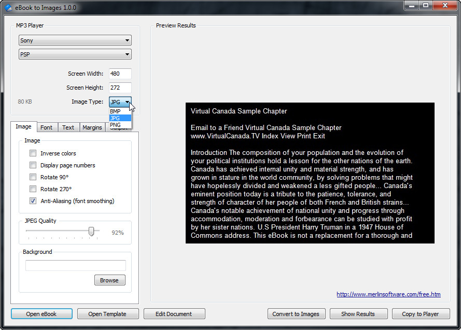Maximize the eBook to Images window

(425, 5)
